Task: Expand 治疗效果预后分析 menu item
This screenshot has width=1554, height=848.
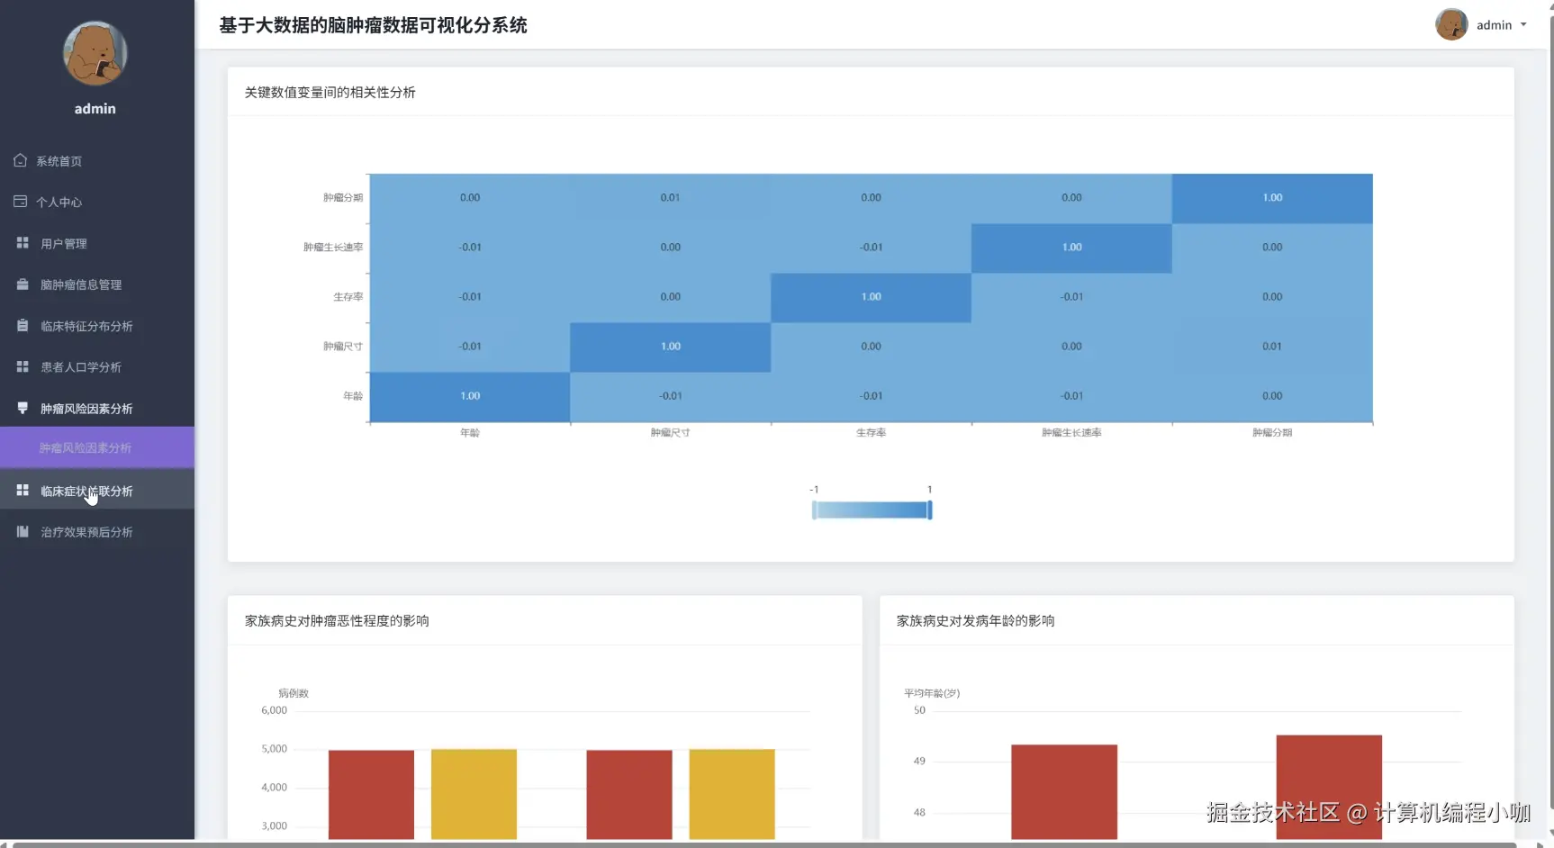Action: tap(97, 532)
